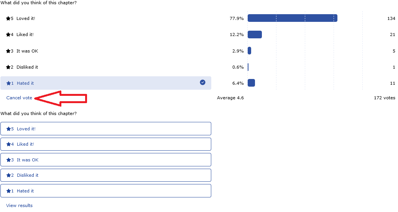The image size is (398, 212).
Task: Vote '5 Loved it!' in the lower poll
Action: [105, 129]
